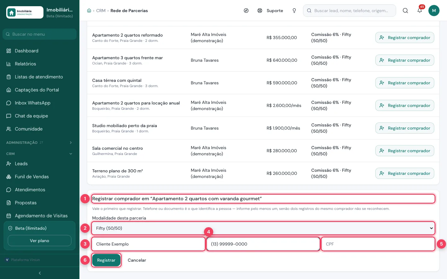Click the Imobiliária logo
The width and height of the screenshot is (447, 279).
click(25, 12)
